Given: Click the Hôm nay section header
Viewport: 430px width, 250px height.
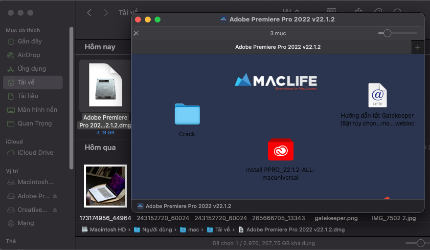Looking at the screenshot, I should [100, 47].
